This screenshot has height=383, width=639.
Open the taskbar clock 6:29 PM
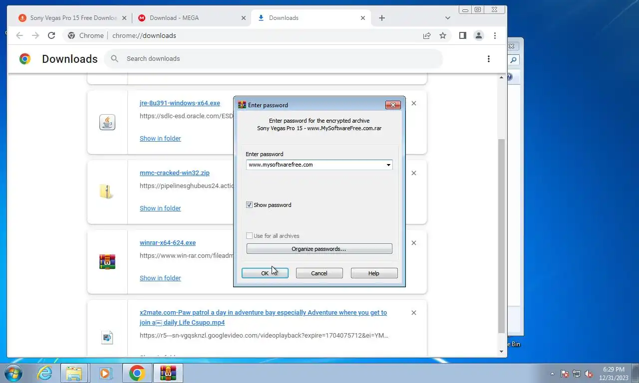(x=613, y=374)
